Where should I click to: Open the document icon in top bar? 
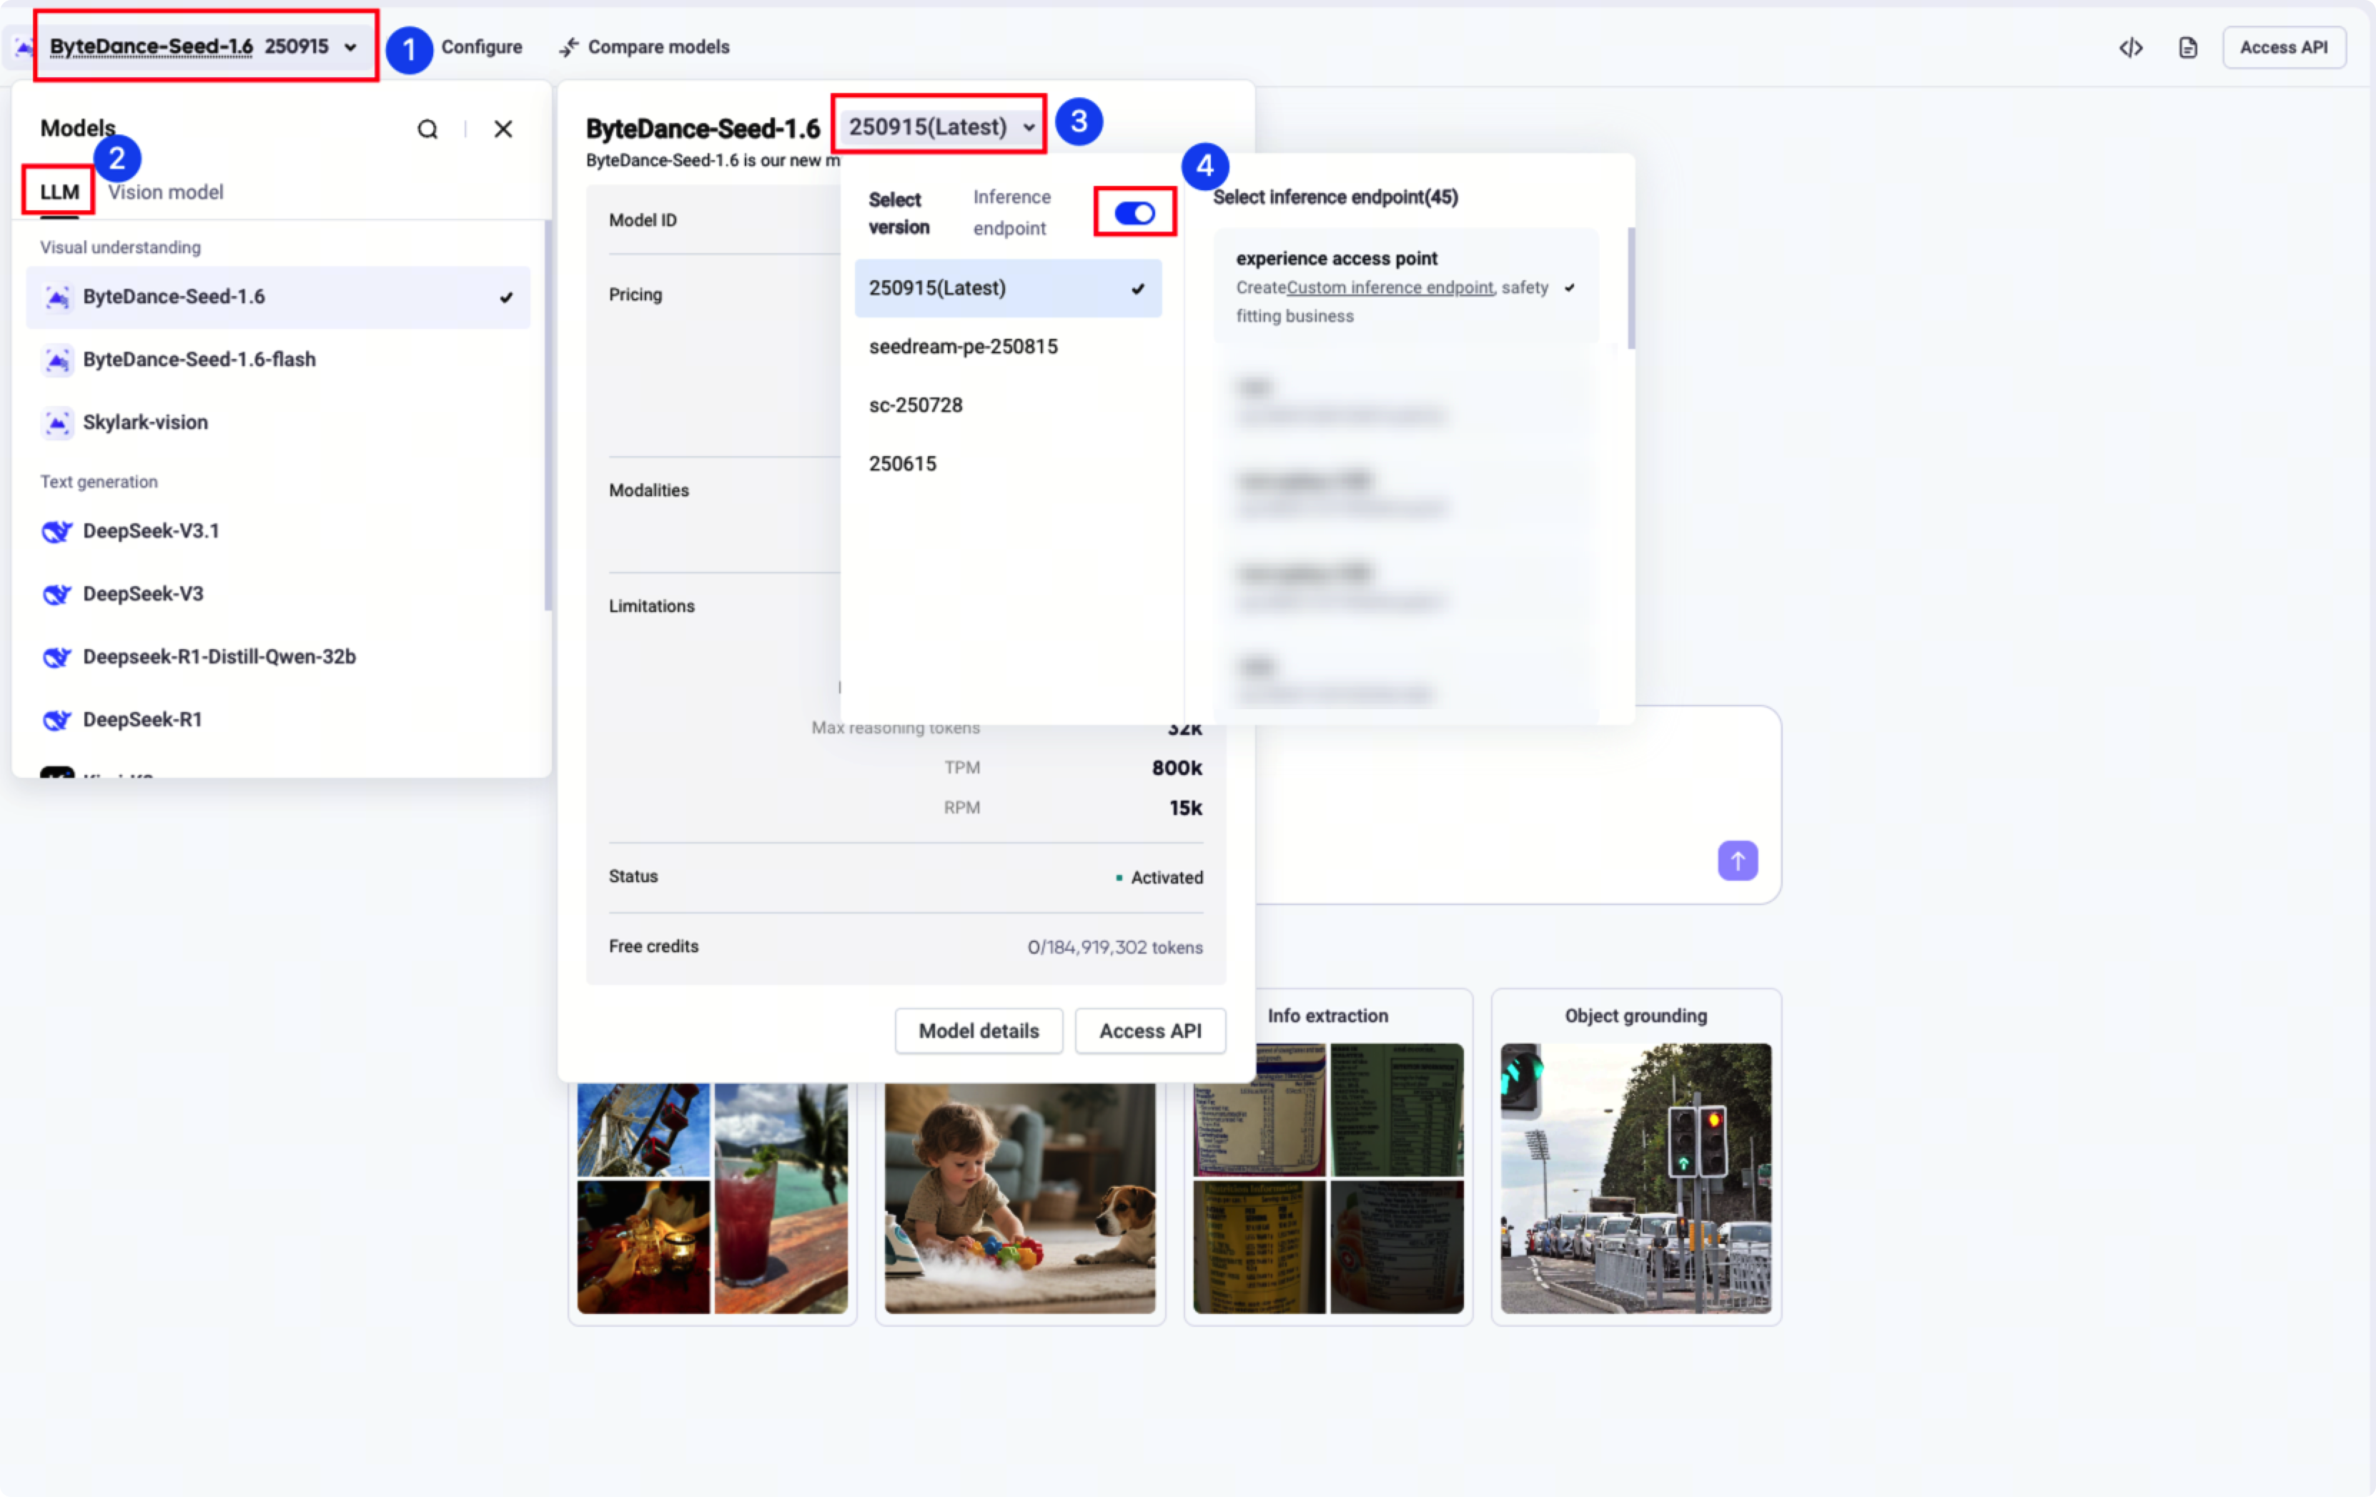click(2187, 47)
